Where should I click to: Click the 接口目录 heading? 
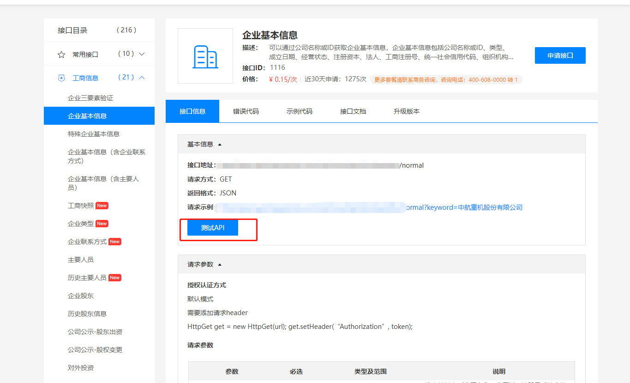tap(72, 30)
